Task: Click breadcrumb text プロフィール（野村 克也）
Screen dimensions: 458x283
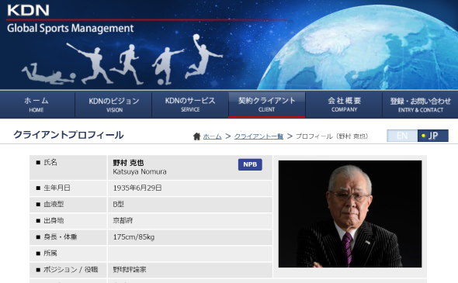Action: (x=332, y=136)
